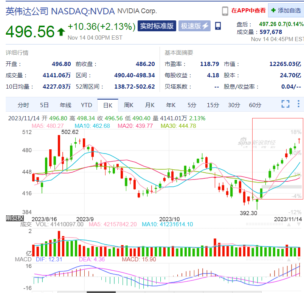Select the 日K chart tab

coord(108,105)
